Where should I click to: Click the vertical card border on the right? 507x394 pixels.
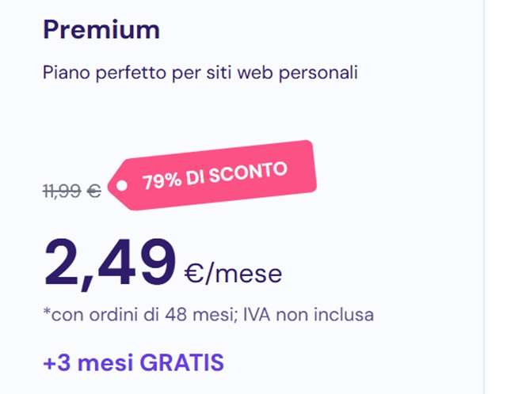(485, 197)
